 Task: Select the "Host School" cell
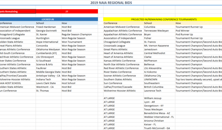tap(69, 83)
